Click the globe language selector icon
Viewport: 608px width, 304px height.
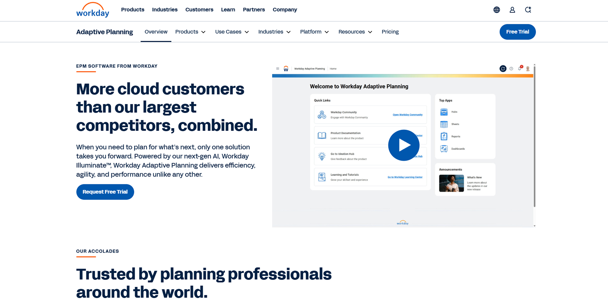coord(497,10)
